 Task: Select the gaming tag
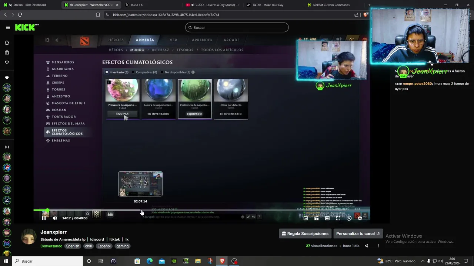point(122,246)
